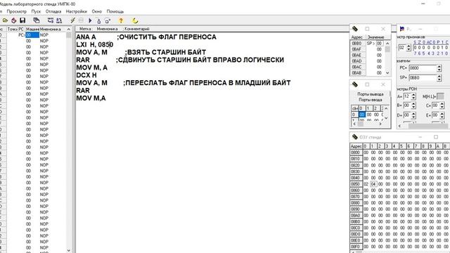450x253 pixels.
Task: Click memory cell 02 in row 0850
Action: [366, 184]
